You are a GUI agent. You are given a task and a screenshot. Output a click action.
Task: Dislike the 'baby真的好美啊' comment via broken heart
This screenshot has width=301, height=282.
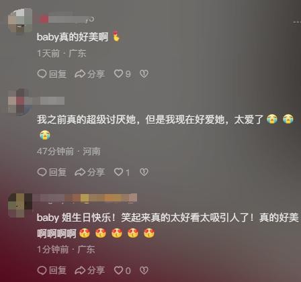(x=144, y=74)
